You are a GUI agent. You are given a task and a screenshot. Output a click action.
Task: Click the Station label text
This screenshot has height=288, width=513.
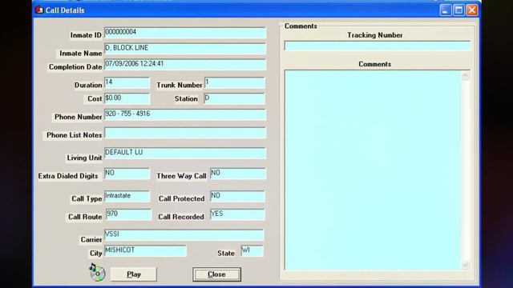click(186, 98)
